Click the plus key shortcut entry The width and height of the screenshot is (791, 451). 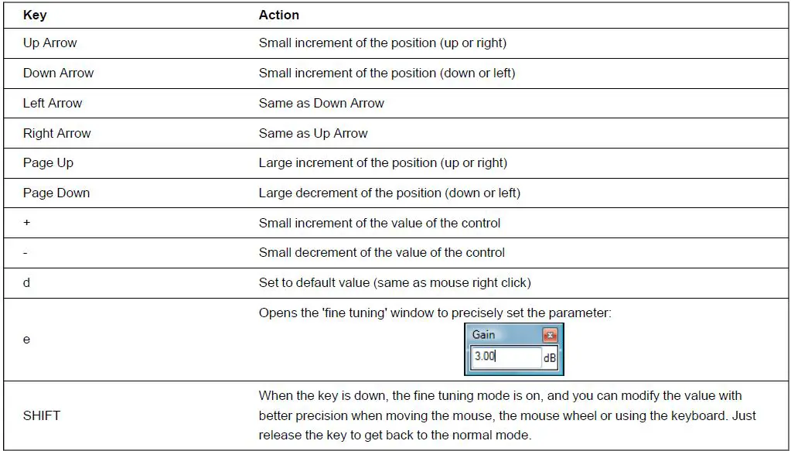point(26,223)
